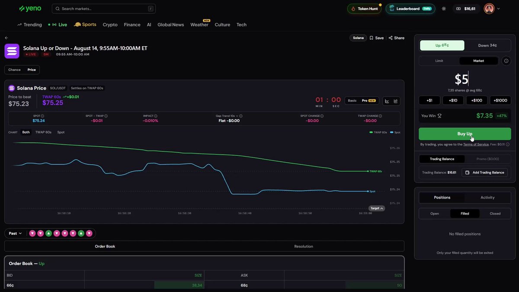Viewport: 519px width, 292px height.
Task: Switch order type to Market
Action: [479, 61]
